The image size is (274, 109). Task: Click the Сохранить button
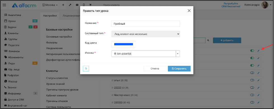pyautogui.click(x=179, y=69)
